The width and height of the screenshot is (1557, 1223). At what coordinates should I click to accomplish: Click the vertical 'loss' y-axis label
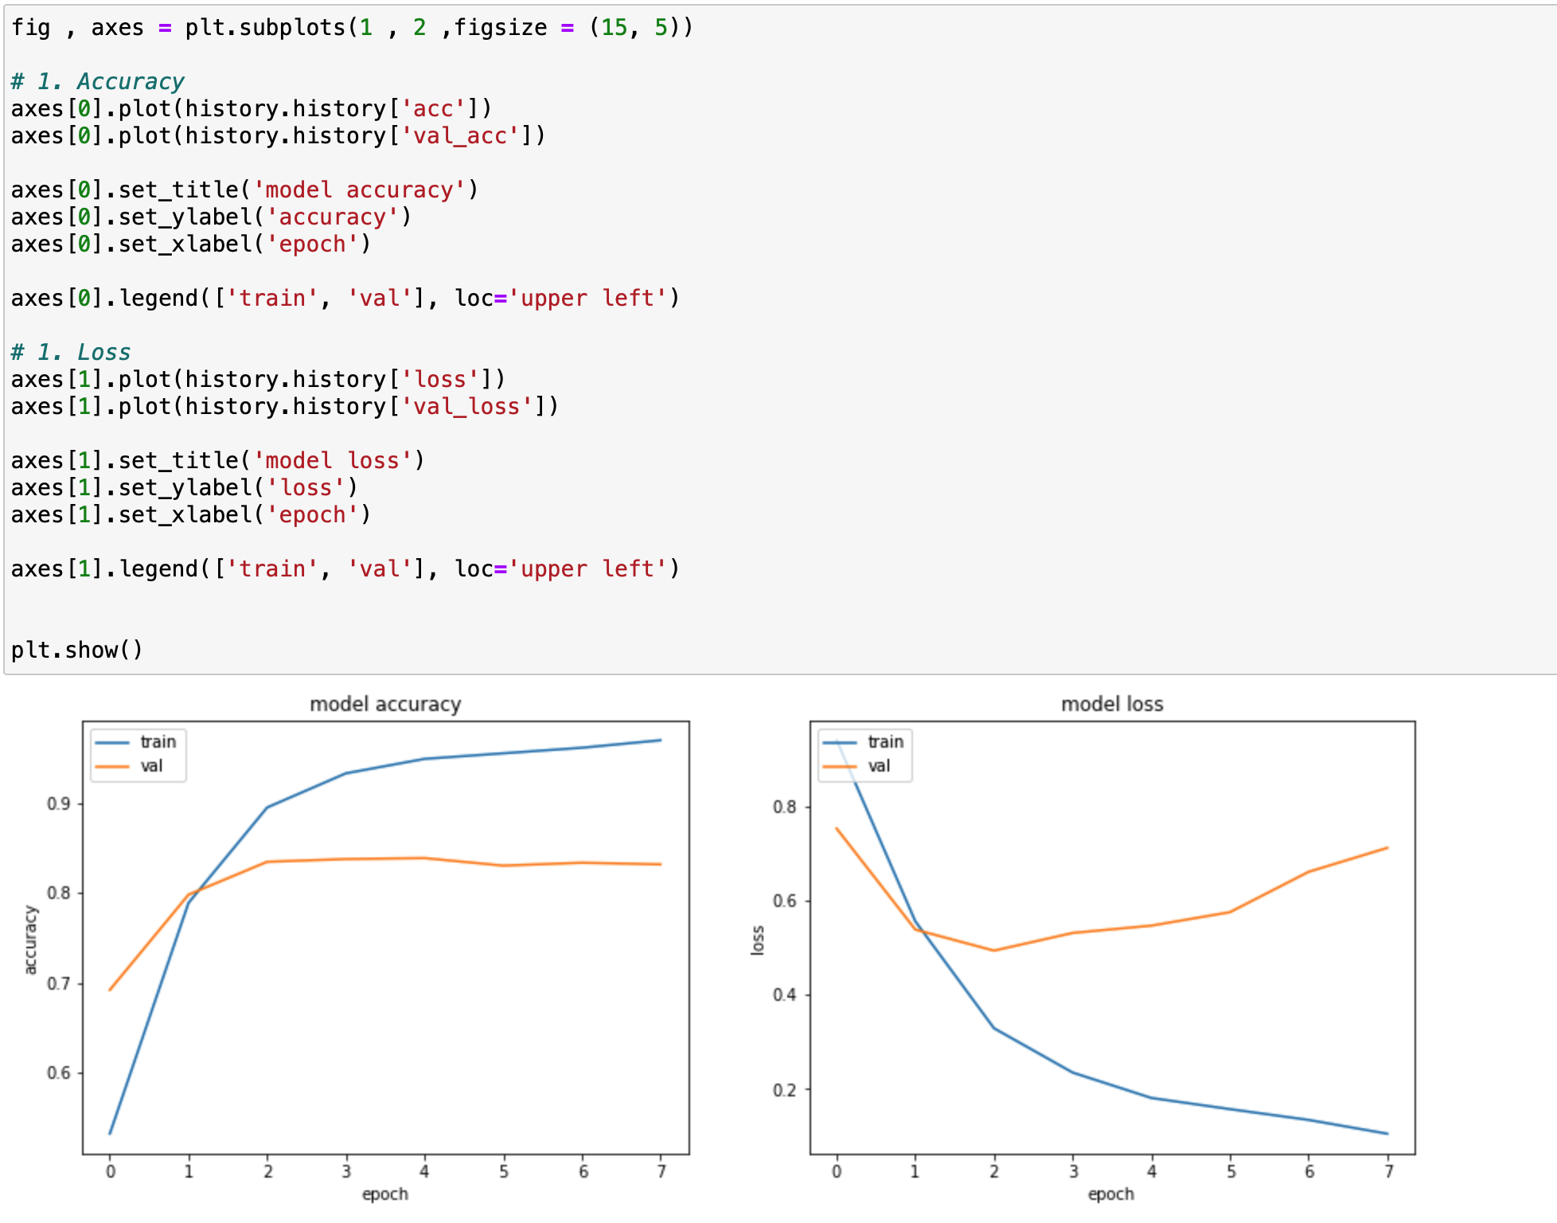pos(757,940)
